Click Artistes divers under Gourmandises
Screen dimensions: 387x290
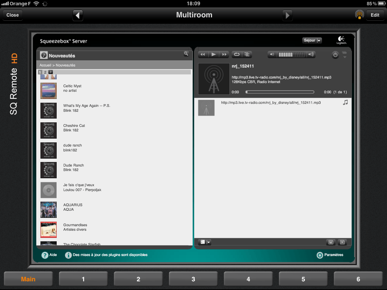pos(75,230)
